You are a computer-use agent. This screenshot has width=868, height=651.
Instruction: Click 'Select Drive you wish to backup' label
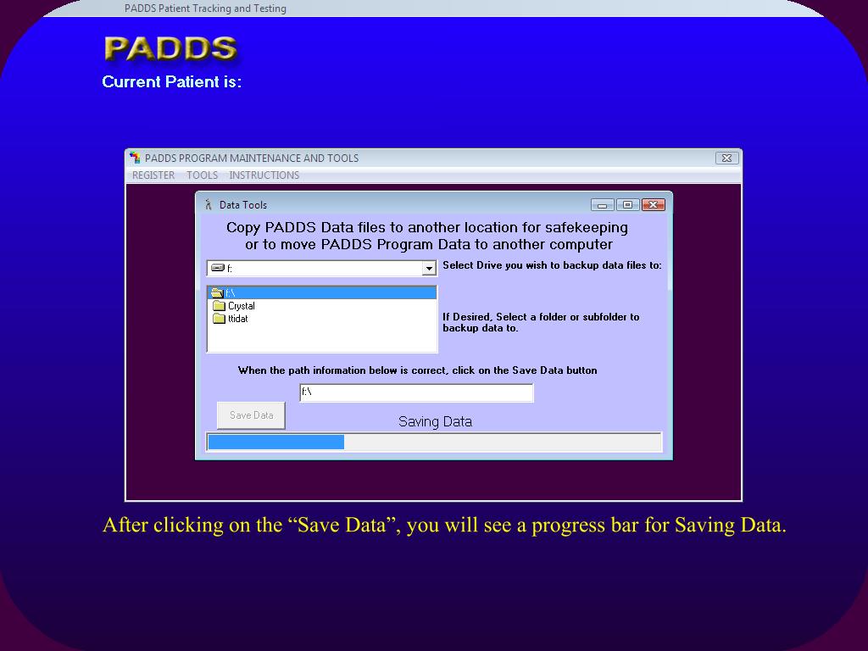(552, 265)
